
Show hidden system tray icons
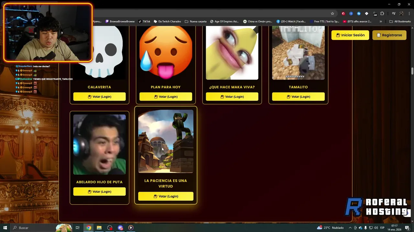click(350, 228)
